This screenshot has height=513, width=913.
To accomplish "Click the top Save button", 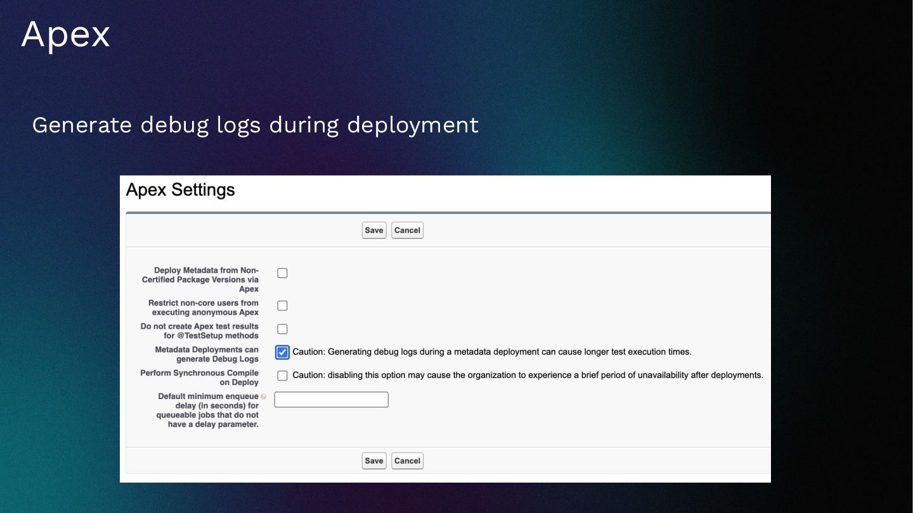I will tap(374, 230).
